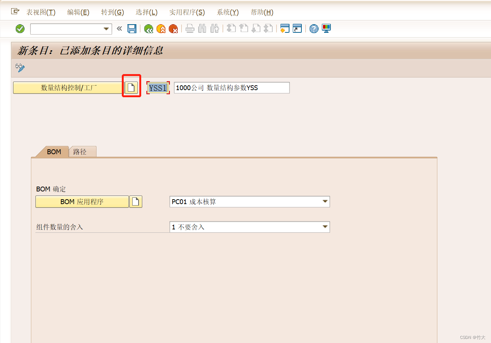Click the Previous Page icon
Screen dimensions: 491x343
[x=244, y=28]
